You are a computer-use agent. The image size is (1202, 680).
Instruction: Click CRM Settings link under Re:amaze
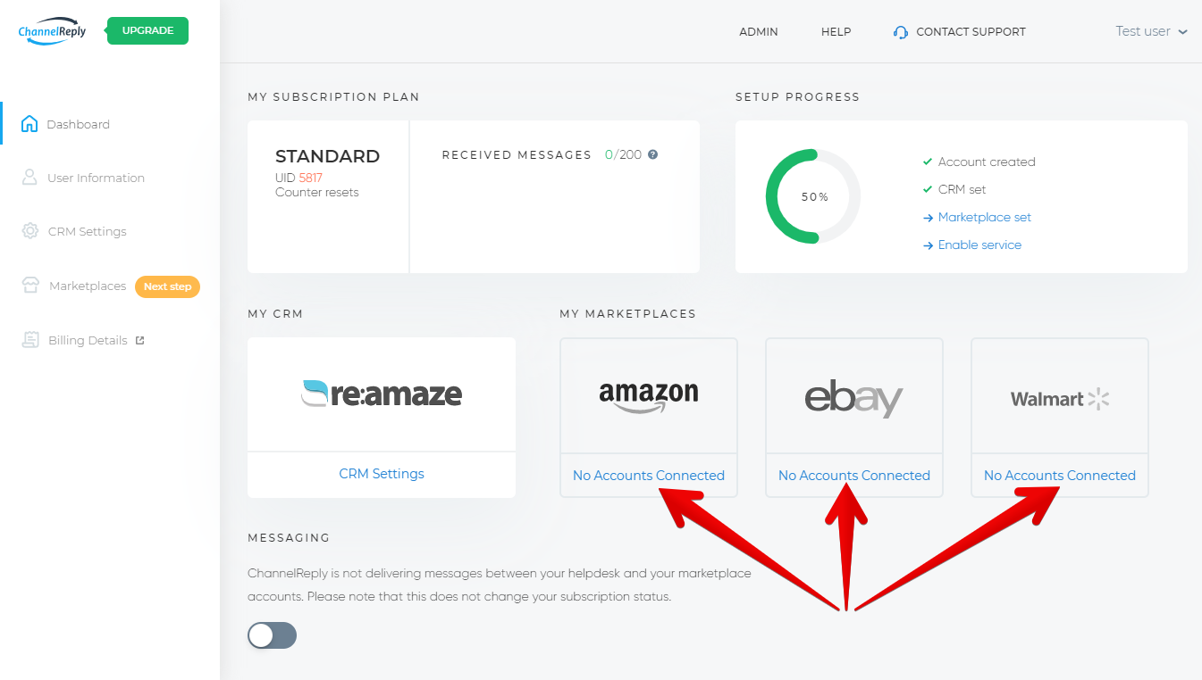(x=382, y=474)
